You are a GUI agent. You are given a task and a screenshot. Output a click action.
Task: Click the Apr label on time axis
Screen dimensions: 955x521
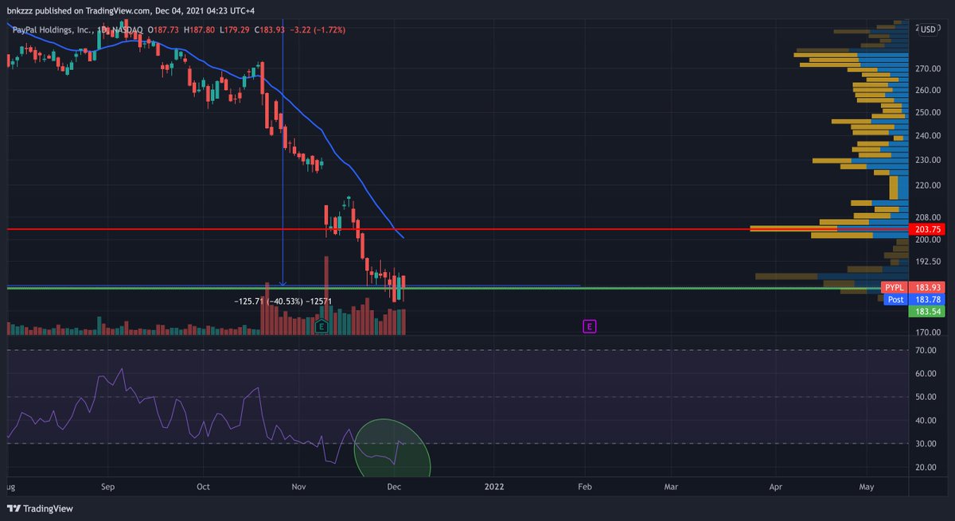[x=776, y=486]
